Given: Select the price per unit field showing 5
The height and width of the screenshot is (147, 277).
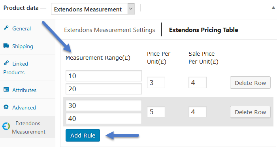Looking at the screenshot, I should [156, 112].
